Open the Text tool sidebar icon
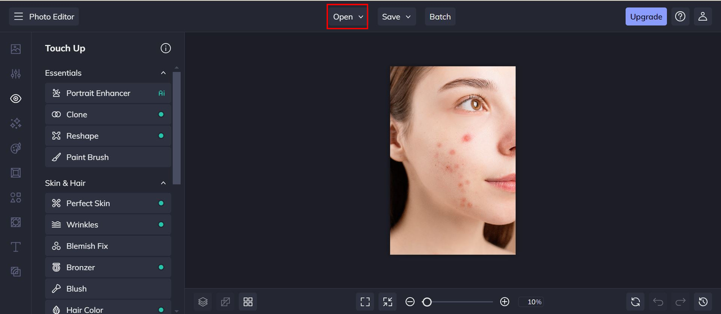 [16, 247]
